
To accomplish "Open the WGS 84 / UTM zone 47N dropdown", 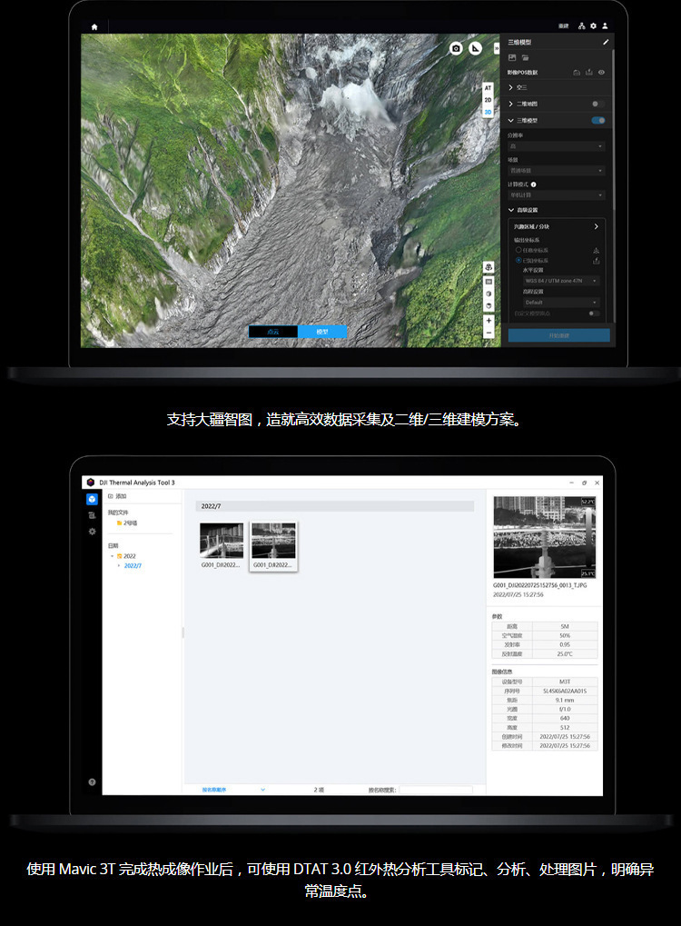I will click(561, 281).
